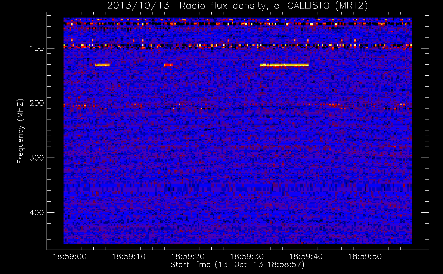Click the 18:59:10 time tick label
443x274 pixels.
[129, 257]
